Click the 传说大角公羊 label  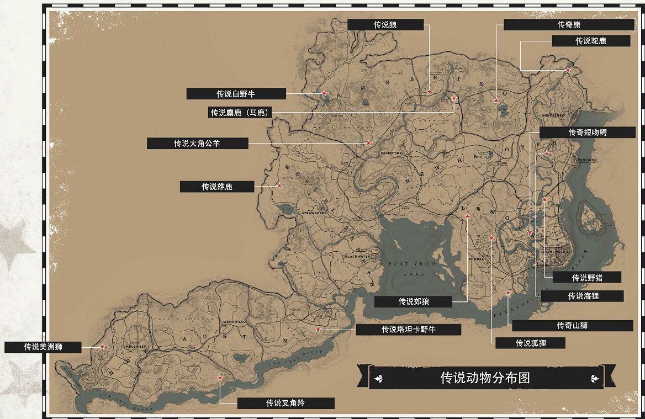pos(197,143)
